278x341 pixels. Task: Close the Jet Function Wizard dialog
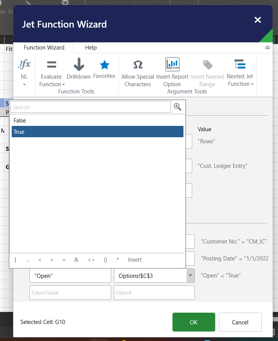pyautogui.click(x=258, y=20)
